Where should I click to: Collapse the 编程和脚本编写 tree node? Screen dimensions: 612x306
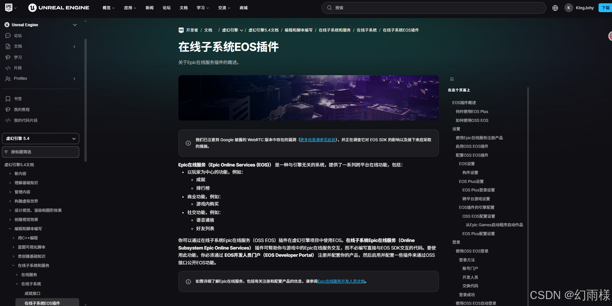pyautogui.click(x=10, y=229)
